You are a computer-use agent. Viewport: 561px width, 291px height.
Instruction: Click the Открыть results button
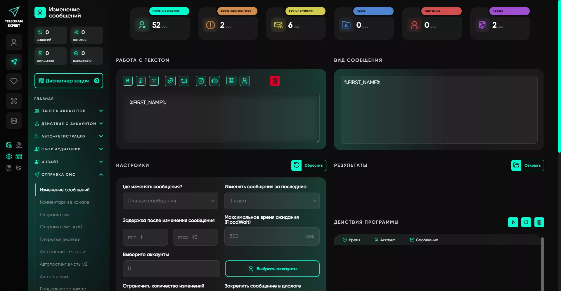click(x=528, y=165)
